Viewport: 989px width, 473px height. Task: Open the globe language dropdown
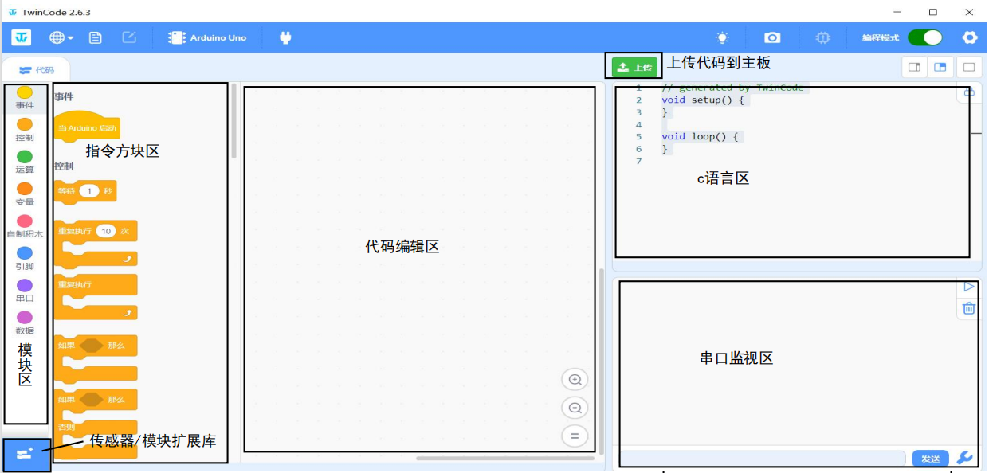click(61, 37)
